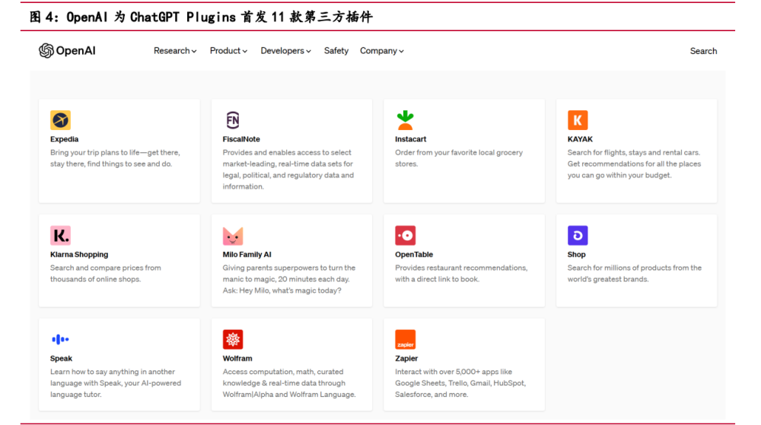Expand the Company dropdown menu
Image resolution: width=761 pixels, height=425 pixels.
(381, 51)
